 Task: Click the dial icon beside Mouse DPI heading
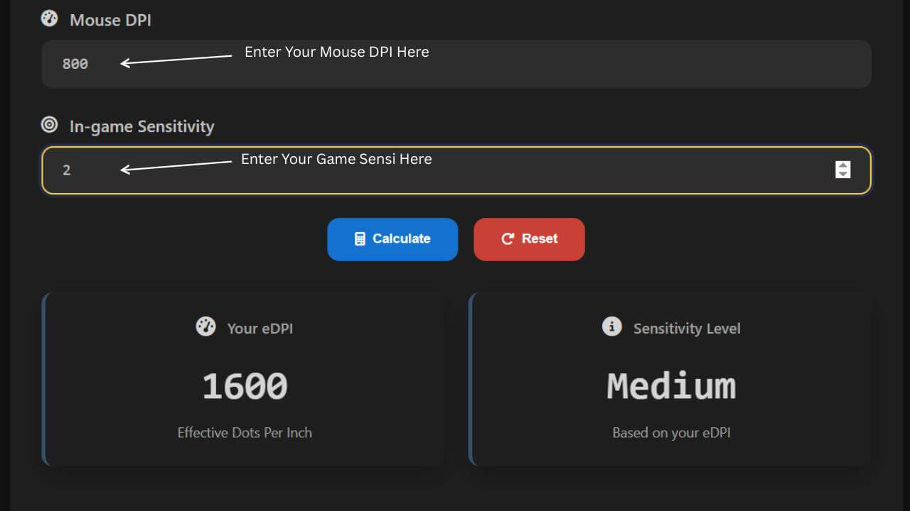(x=48, y=18)
